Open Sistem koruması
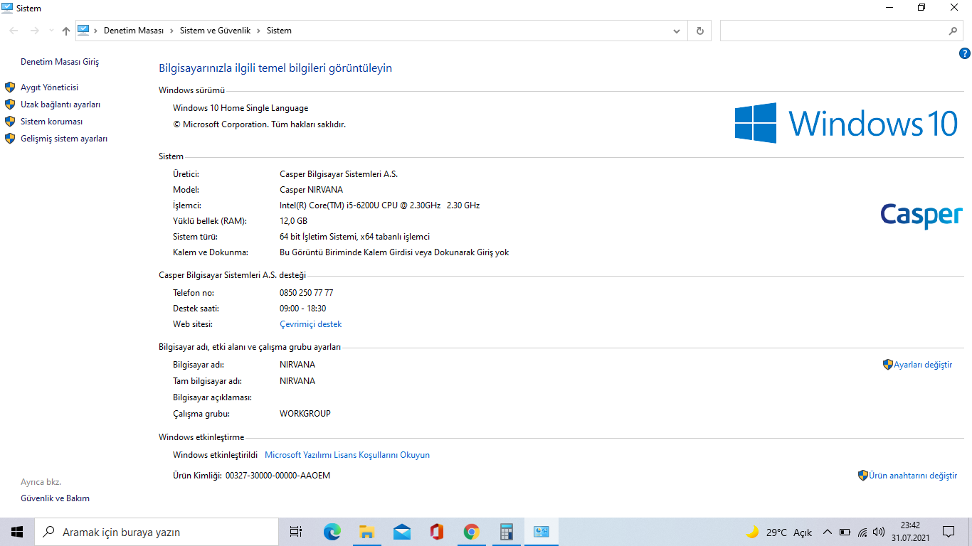 [52, 122]
